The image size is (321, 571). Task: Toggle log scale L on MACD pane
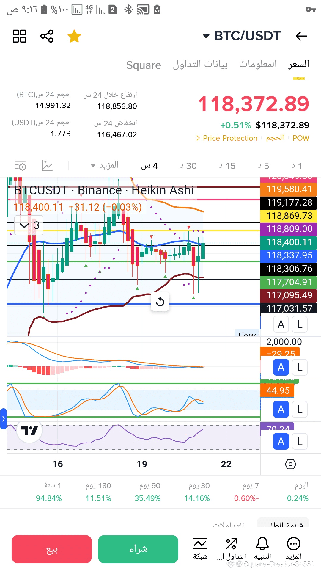tap(300, 367)
